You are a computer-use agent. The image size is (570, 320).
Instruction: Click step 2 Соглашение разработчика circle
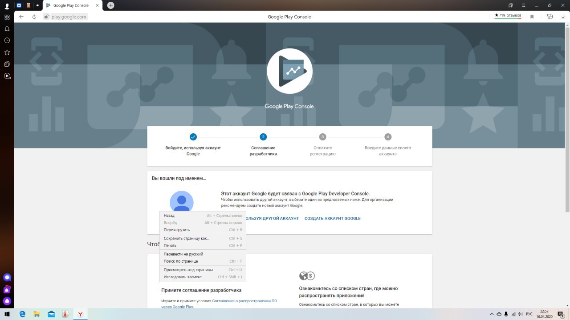263,137
